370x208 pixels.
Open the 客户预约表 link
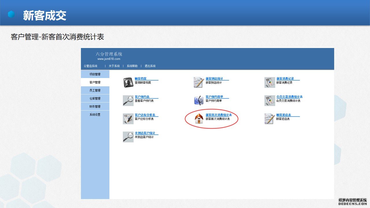(142, 97)
